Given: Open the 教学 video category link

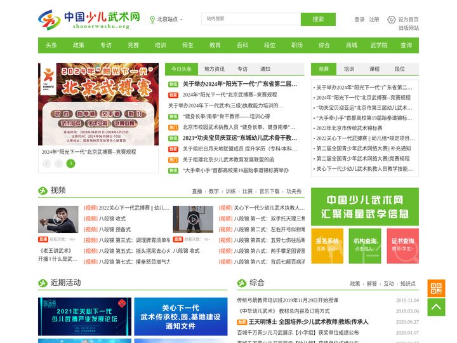Looking at the screenshot, I should click(x=214, y=191).
